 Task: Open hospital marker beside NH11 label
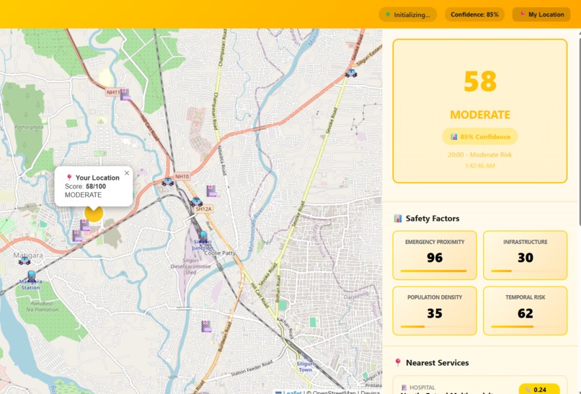[x=125, y=95]
